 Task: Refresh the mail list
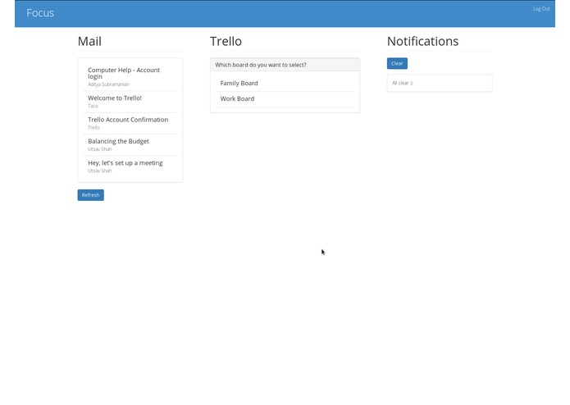click(x=90, y=195)
